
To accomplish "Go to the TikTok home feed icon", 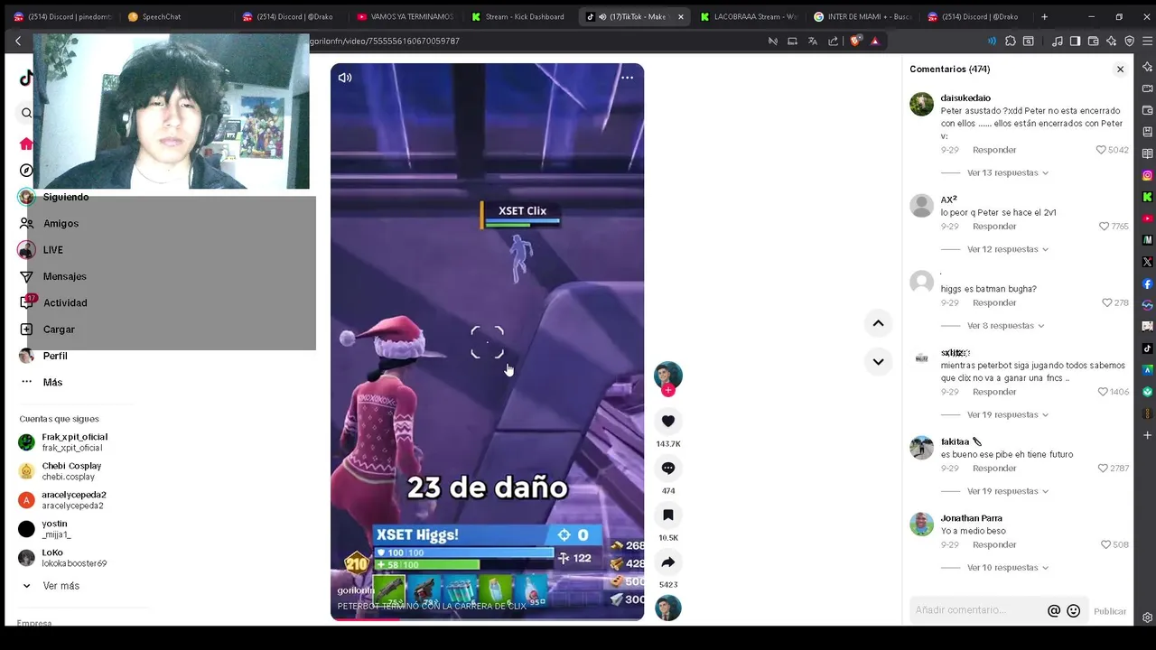I will pyautogui.click(x=26, y=144).
